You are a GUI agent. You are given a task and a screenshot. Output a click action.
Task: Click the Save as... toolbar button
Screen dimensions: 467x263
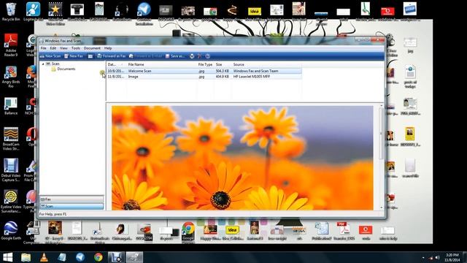(175, 56)
